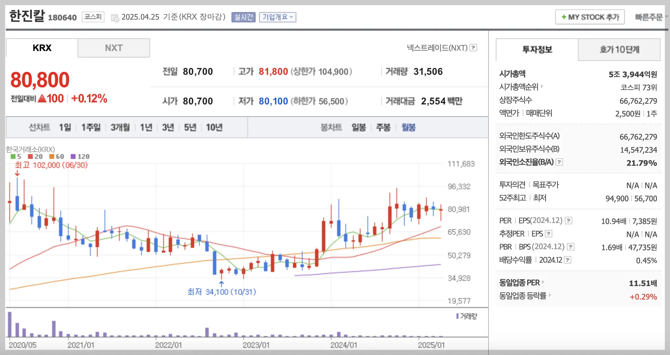Click the dividend yield value 0.45%

pos(647,261)
